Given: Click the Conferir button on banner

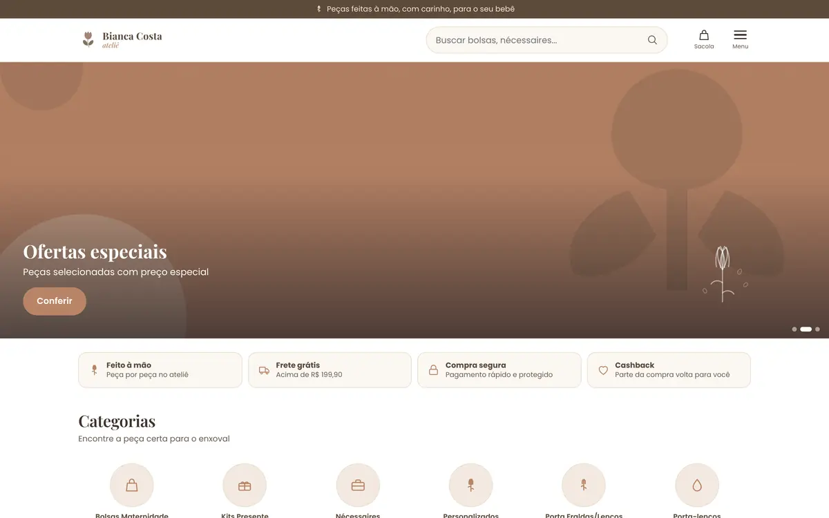Looking at the screenshot, I should pyautogui.click(x=55, y=301).
